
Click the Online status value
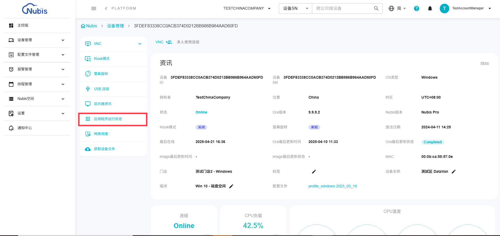pyautogui.click(x=201, y=112)
